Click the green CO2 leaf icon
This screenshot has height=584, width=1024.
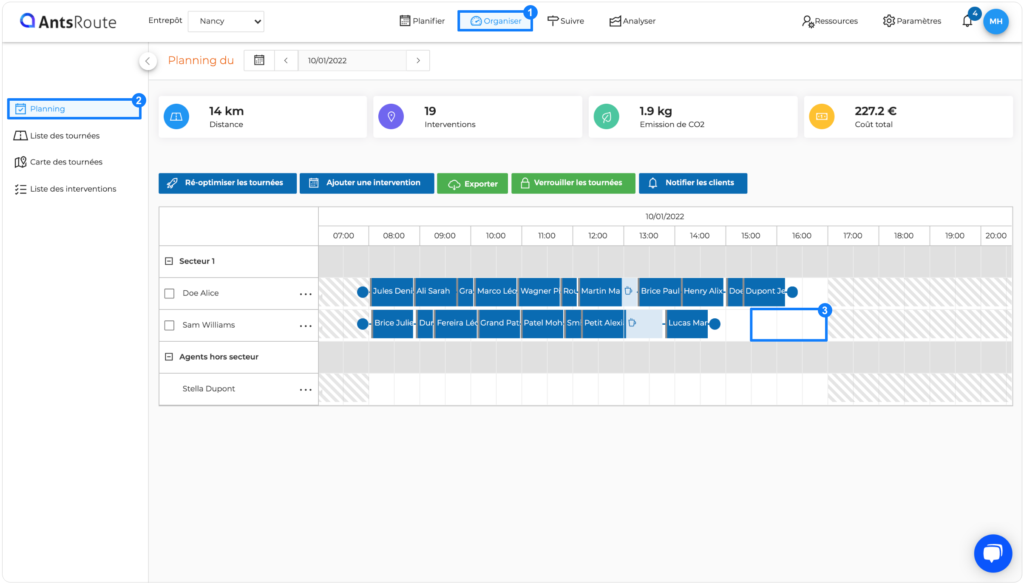(607, 116)
